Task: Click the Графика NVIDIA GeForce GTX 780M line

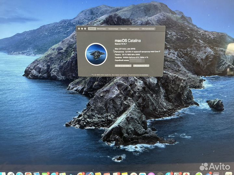Action: click(132, 57)
